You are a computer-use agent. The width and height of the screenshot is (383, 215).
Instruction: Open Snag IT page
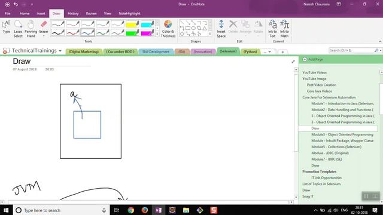[308, 196]
